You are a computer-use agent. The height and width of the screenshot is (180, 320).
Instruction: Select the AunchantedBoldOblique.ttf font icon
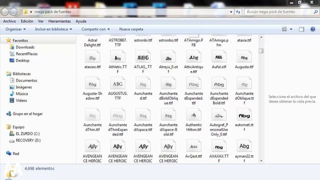point(168,83)
